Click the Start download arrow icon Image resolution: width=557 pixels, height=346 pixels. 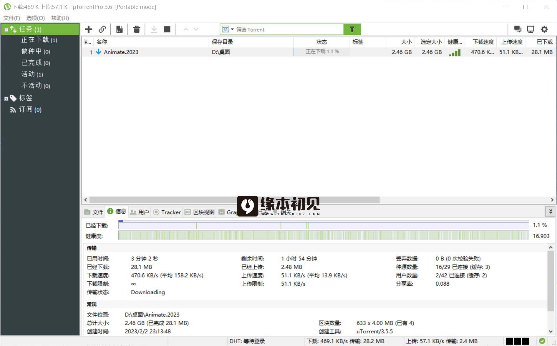pyautogui.click(x=154, y=29)
